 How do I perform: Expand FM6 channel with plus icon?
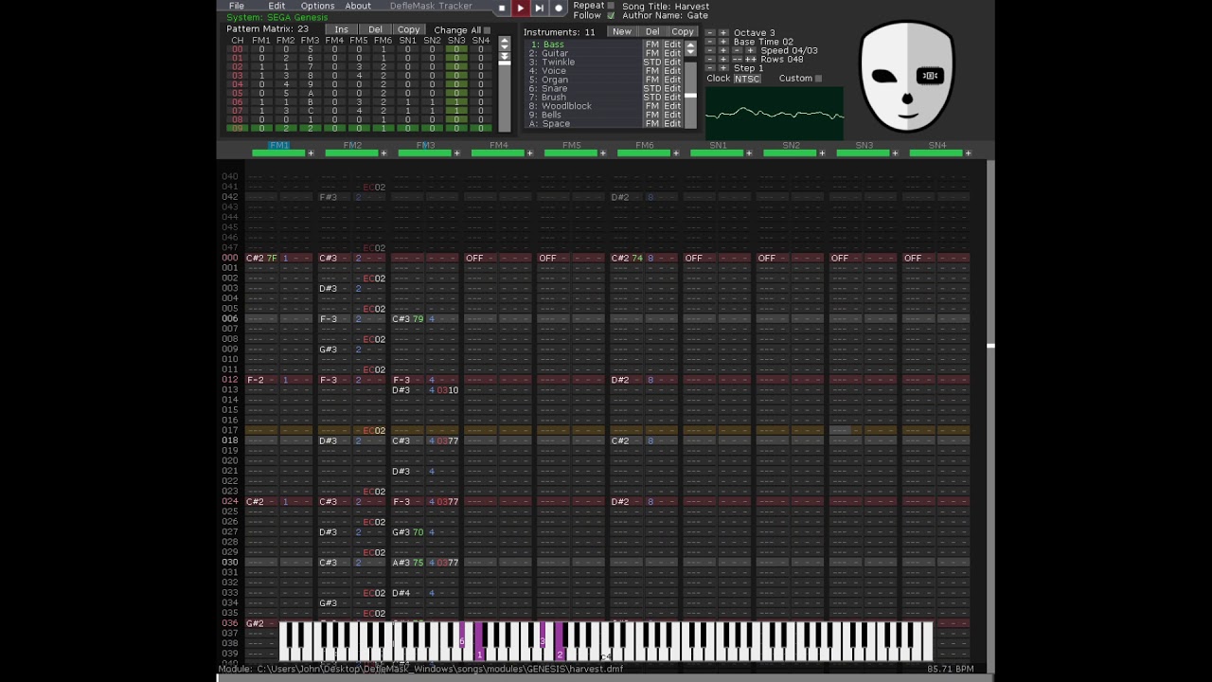point(675,153)
